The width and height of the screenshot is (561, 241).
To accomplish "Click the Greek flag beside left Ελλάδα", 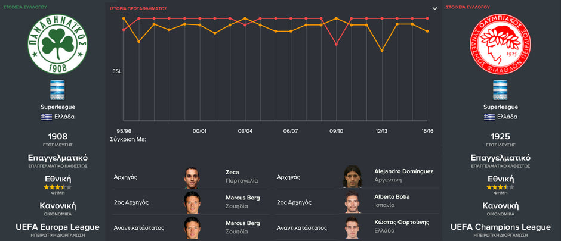I will coord(46,117).
